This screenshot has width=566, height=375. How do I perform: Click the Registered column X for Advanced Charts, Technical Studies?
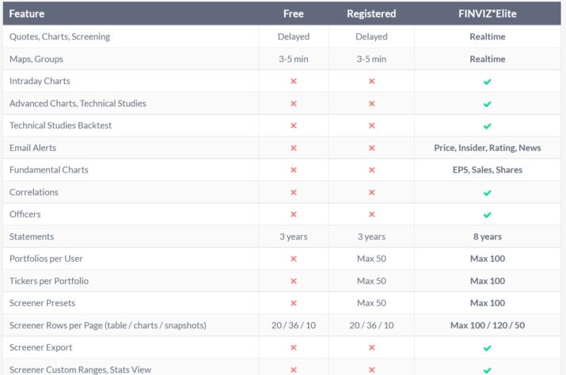pyautogui.click(x=371, y=104)
